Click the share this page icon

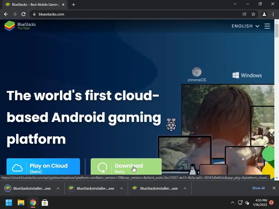pyautogui.click(x=244, y=14)
